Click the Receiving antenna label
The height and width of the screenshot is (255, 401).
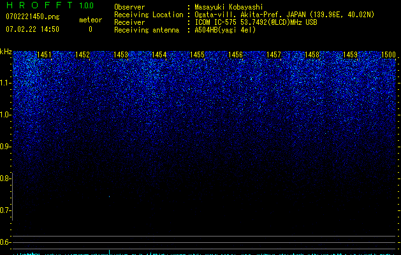tap(147, 30)
